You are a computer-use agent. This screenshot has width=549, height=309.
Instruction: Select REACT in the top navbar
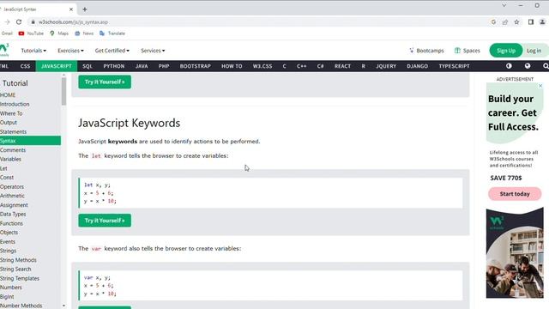pyautogui.click(x=342, y=66)
